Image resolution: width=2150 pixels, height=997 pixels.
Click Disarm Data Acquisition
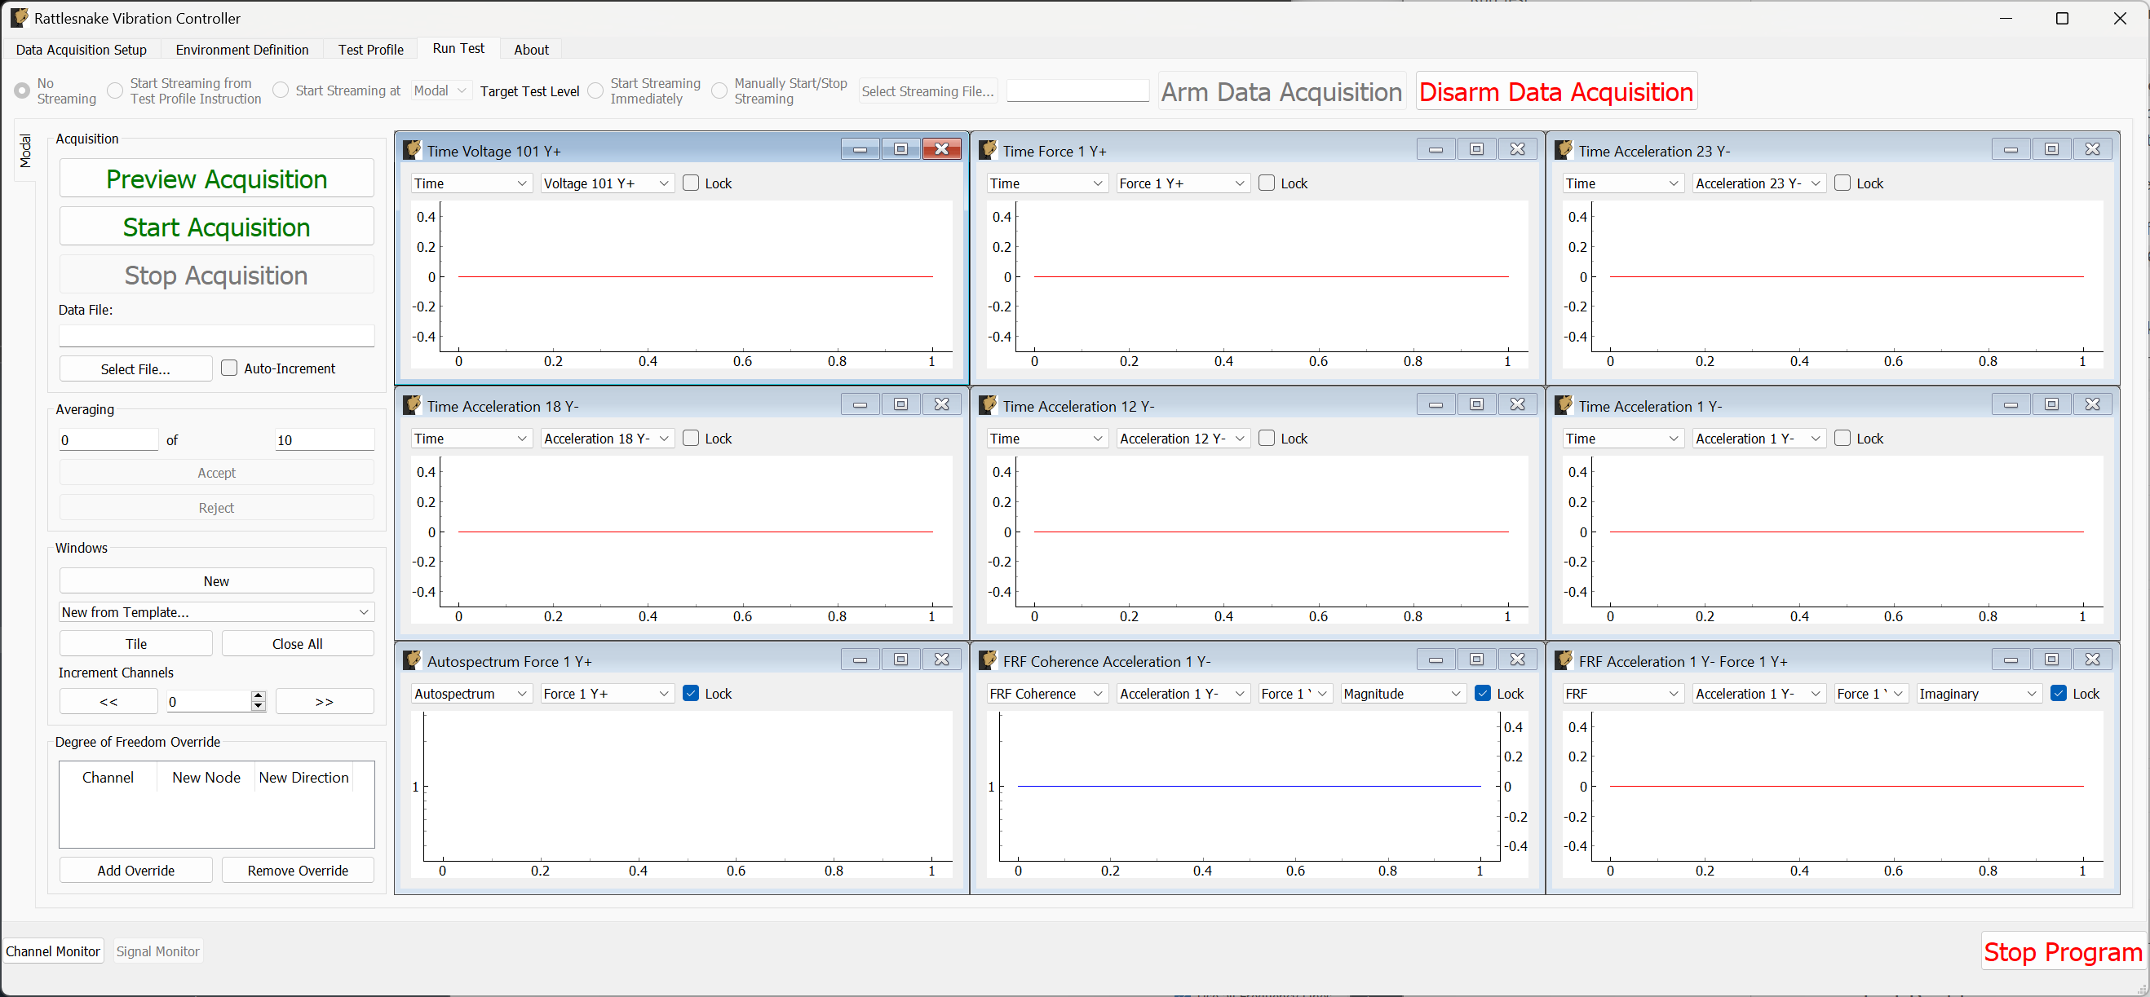tap(1555, 91)
